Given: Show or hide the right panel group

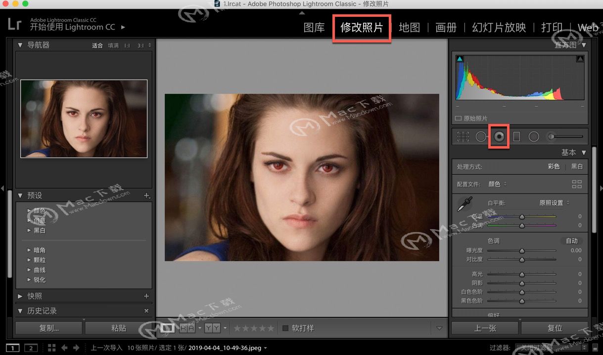Looking at the screenshot, I should point(600,188).
